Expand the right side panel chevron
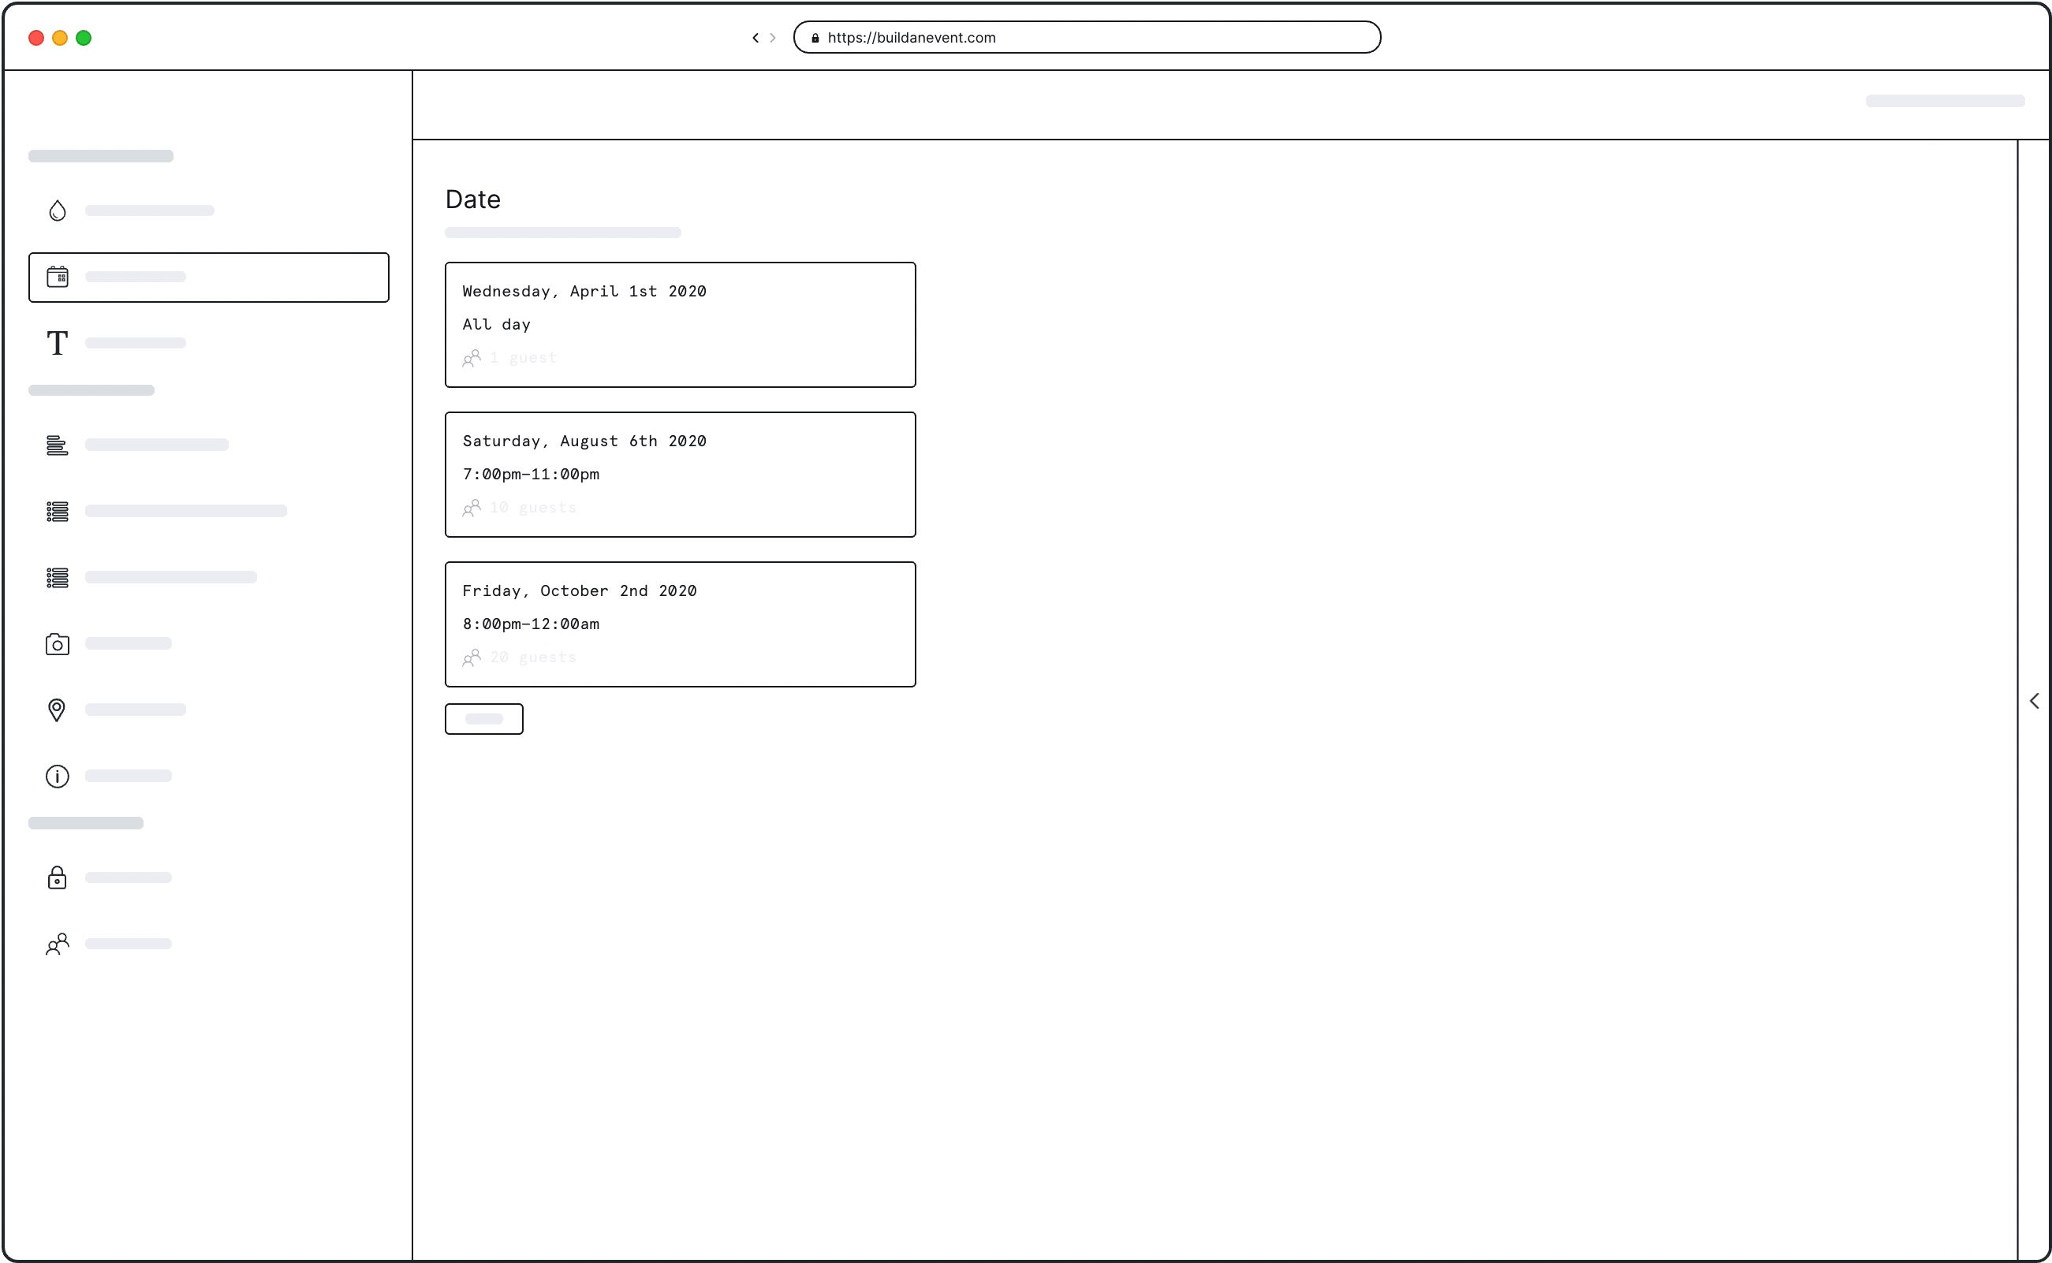 tap(2034, 700)
